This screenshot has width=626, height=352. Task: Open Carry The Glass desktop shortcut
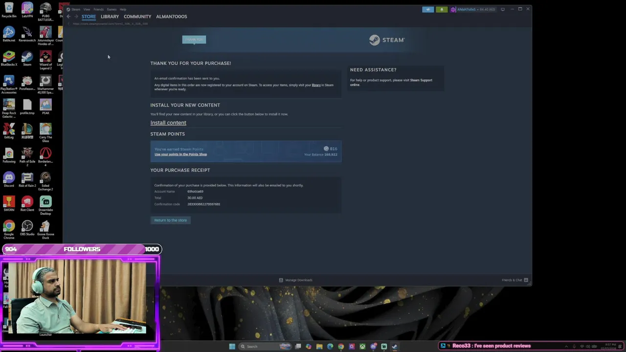[45, 132]
